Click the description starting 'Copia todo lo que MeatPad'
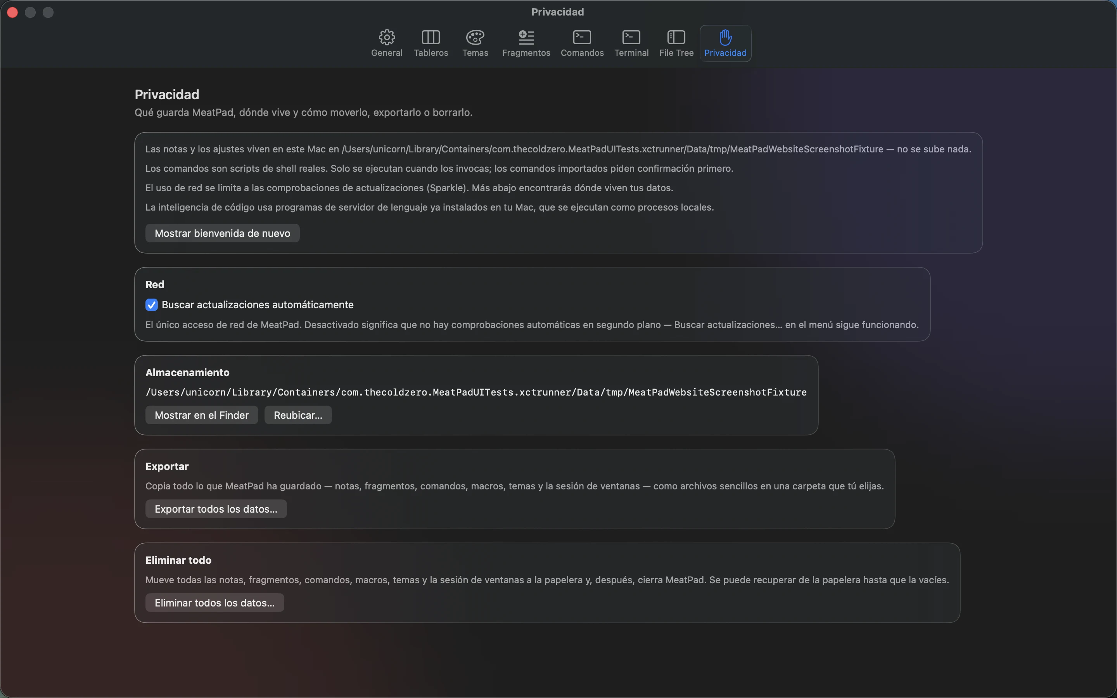Screen dimensions: 1117x698 tap(515, 486)
